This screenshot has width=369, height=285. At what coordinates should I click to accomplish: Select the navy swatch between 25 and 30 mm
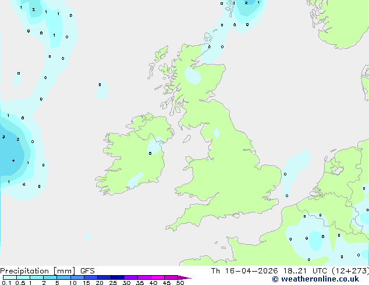118,277
